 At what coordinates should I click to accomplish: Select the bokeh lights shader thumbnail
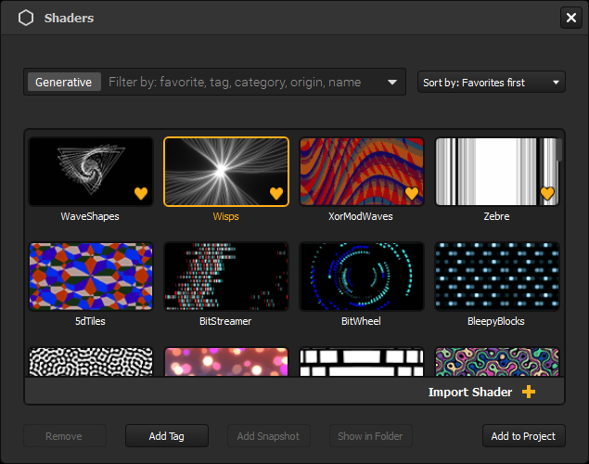226,362
